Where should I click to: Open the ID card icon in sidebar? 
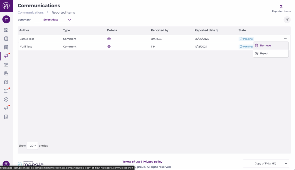coord(6,65)
